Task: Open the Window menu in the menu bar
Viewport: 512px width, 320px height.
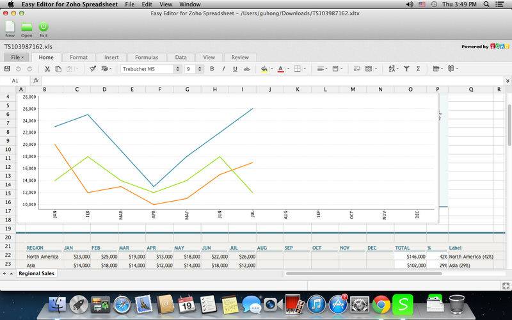Action: pyautogui.click(x=190, y=4)
